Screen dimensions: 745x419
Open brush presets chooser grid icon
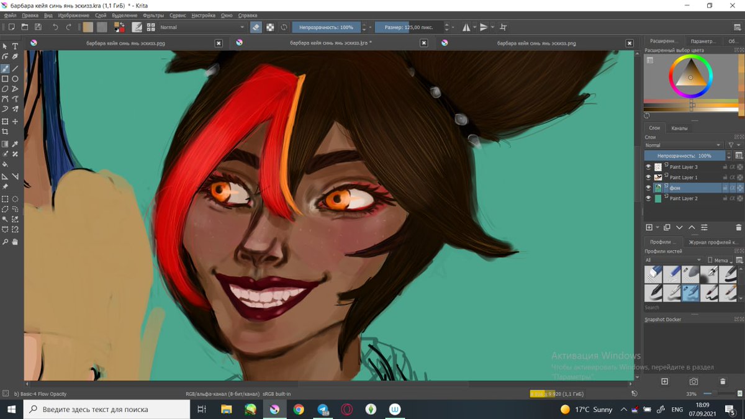[150, 27]
